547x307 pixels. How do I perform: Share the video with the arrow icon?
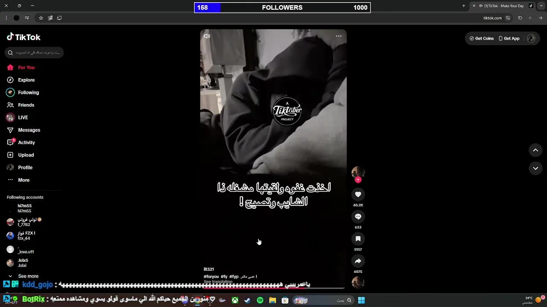(x=358, y=261)
